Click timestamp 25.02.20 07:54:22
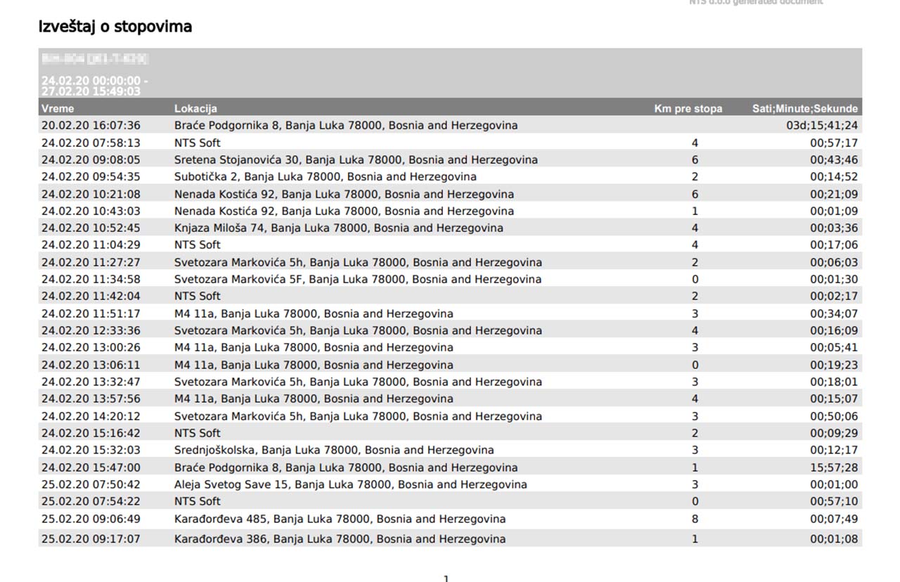 (x=91, y=501)
